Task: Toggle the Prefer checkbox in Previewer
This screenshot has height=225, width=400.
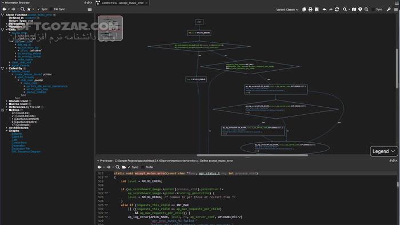Action: [x=143, y=167]
